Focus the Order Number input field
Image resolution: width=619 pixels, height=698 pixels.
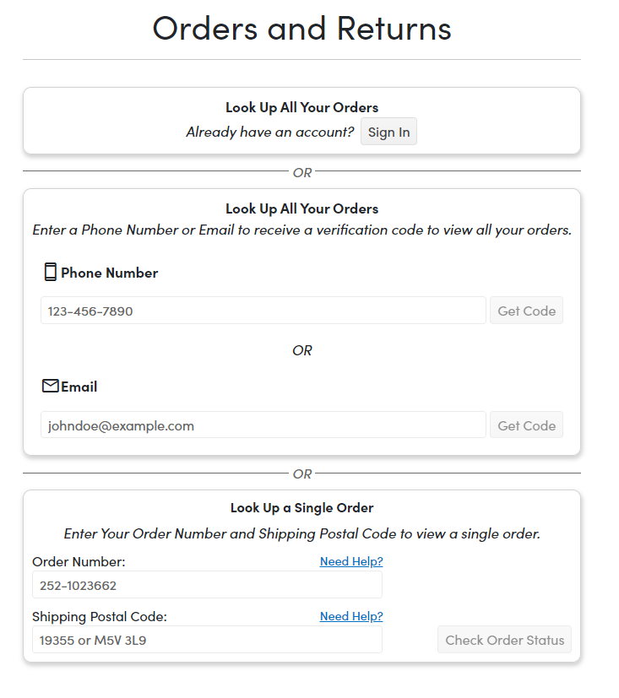(207, 585)
